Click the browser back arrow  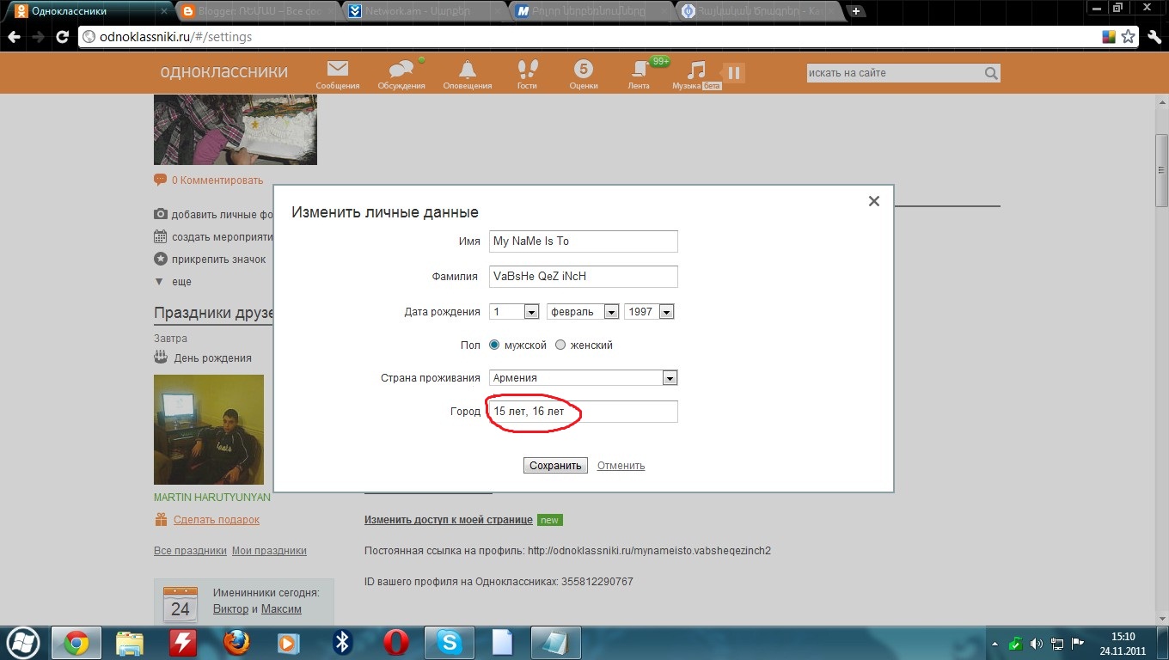15,38
